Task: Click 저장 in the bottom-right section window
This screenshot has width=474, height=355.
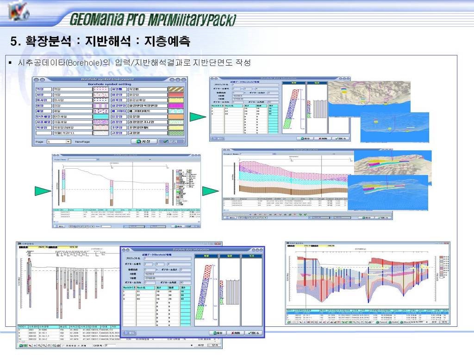Action: point(434,322)
